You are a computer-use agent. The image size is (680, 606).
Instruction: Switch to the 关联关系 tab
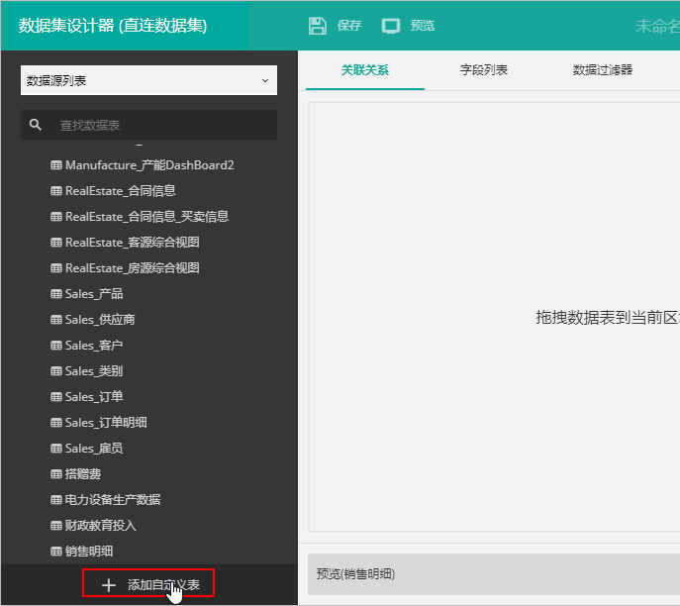[x=365, y=70]
